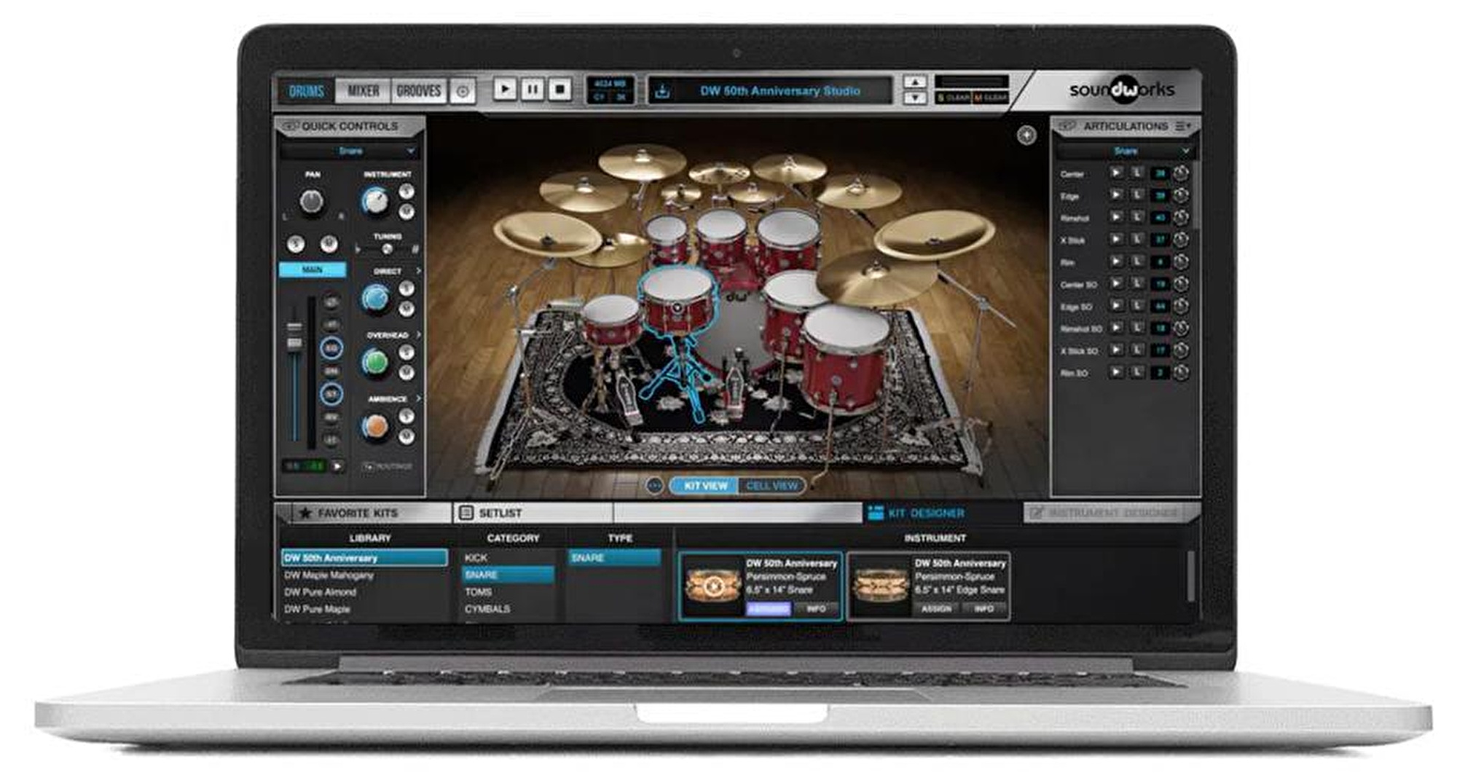Click the blue Instrument level knob

tap(375, 200)
